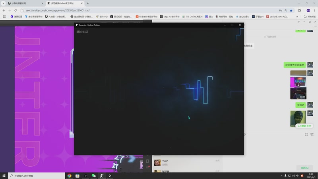Click the Windows taskbar search box
Screen dimensions: 318x179
[37, 176]
